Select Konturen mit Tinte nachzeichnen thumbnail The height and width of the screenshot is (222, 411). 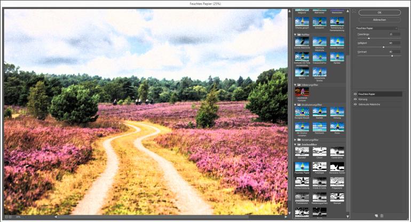302,57
